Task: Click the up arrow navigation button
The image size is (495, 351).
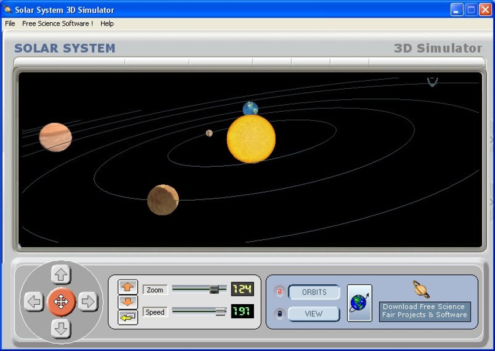Action: click(61, 274)
